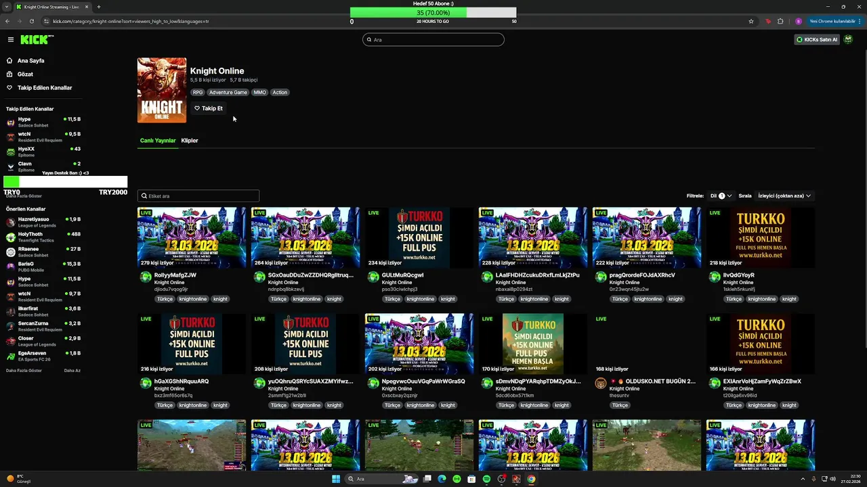Open sDmvNDqPYARqhpTDMZyOkJ stream title
The image size is (867, 487).
[x=538, y=381]
